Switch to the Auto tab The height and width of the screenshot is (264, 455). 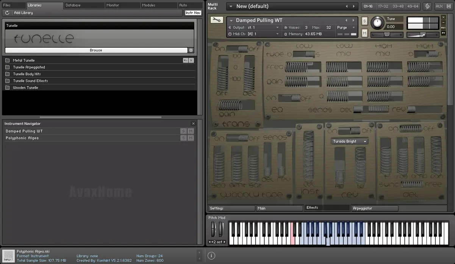(190, 5)
